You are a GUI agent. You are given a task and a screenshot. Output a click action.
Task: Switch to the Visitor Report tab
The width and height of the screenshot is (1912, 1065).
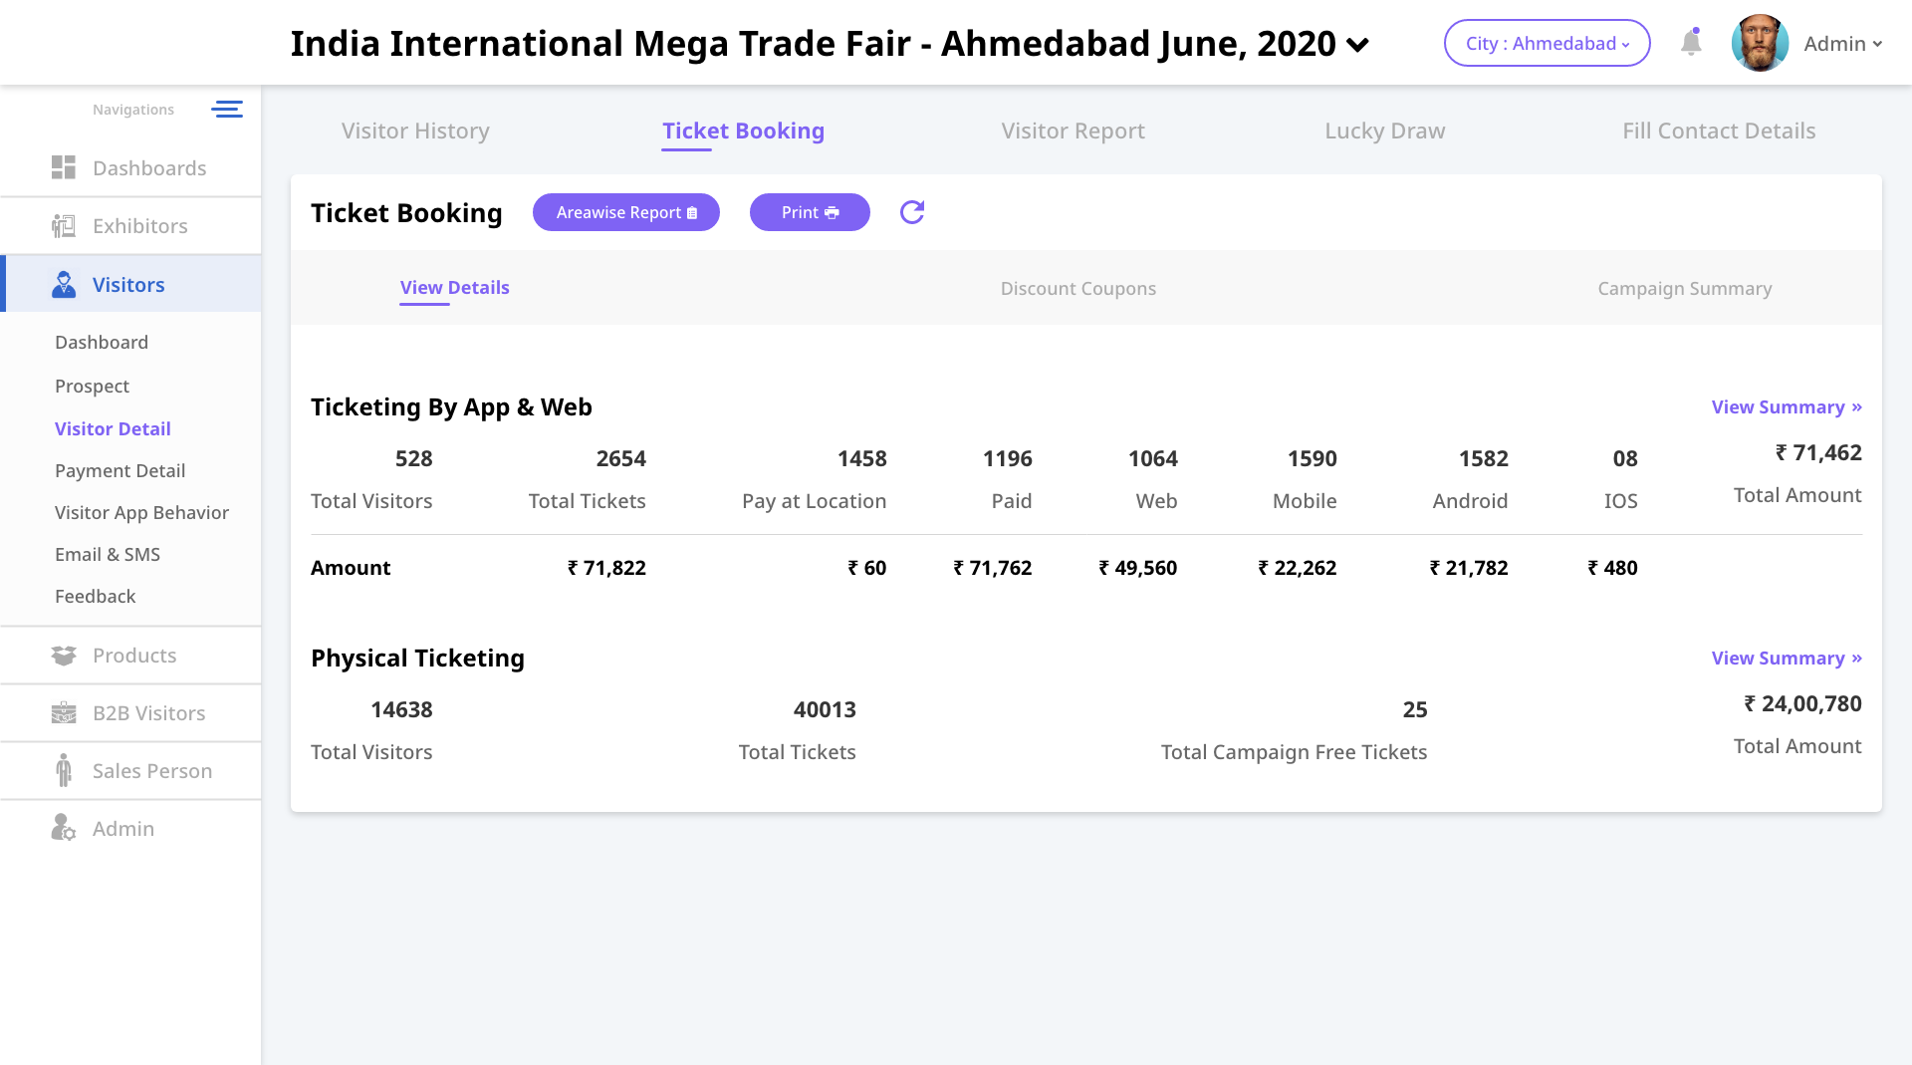pyautogui.click(x=1073, y=131)
